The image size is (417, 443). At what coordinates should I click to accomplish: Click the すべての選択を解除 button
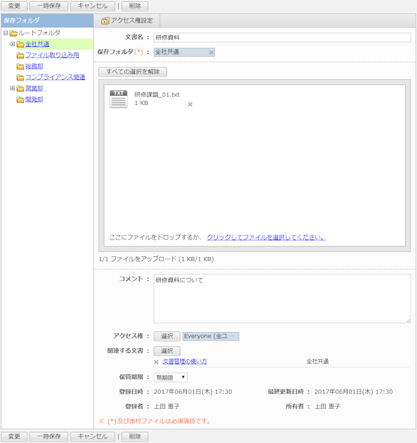pos(133,72)
